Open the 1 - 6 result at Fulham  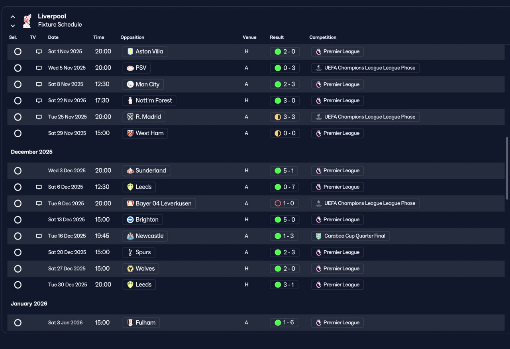(284, 323)
